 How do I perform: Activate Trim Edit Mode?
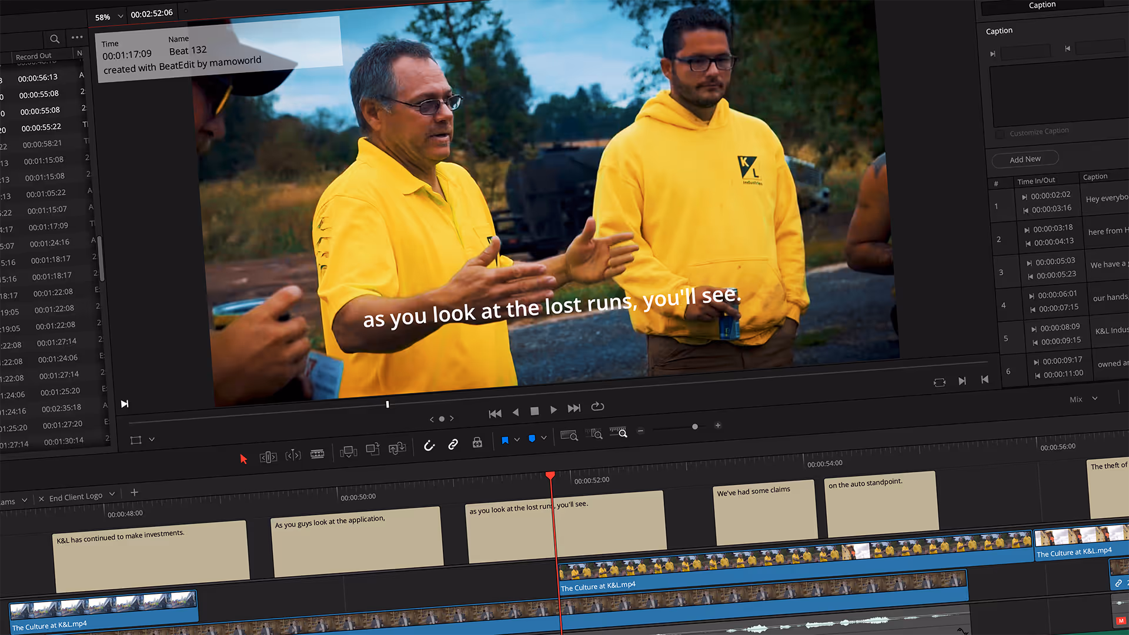click(269, 456)
